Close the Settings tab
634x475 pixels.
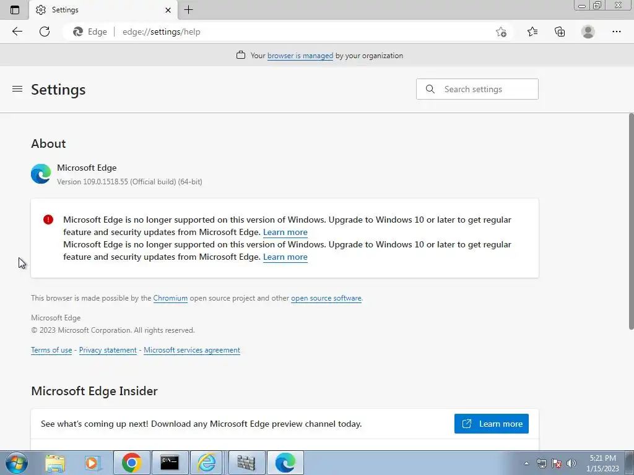pos(168,10)
